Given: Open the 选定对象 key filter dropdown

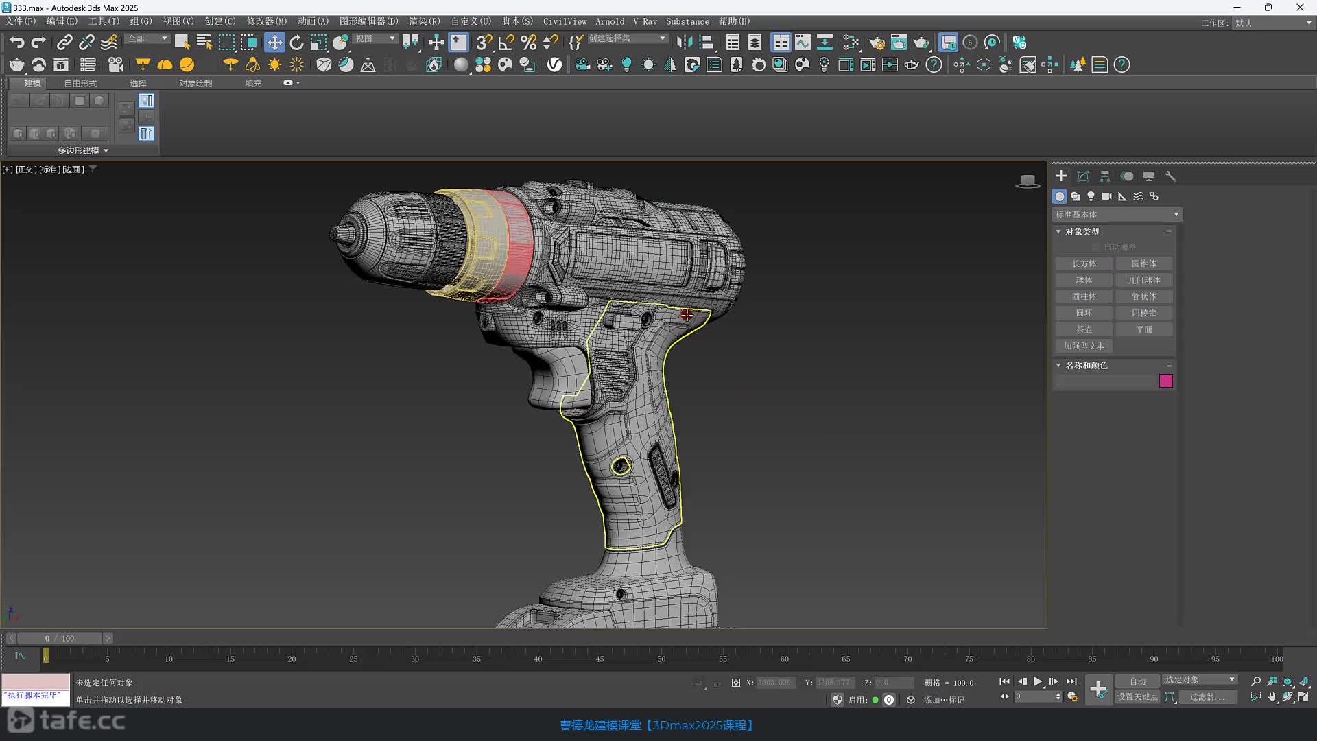Looking at the screenshot, I should 1200,679.
